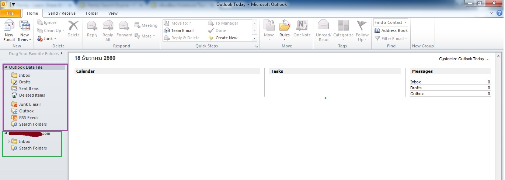The image size is (505, 180).
Task: Click the Calendar heading
Action: coord(85,71)
